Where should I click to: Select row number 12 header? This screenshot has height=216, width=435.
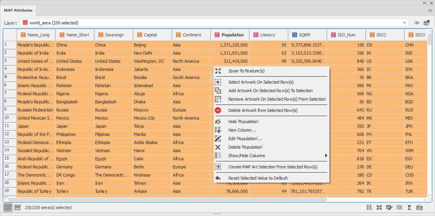coord(10,134)
